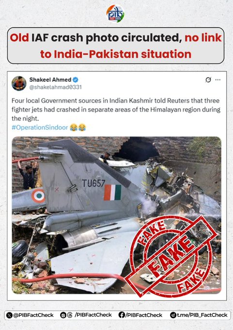Open the #OperationSindoor hashtag
Screen dimensions: 233x330
[x=40, y=128]
